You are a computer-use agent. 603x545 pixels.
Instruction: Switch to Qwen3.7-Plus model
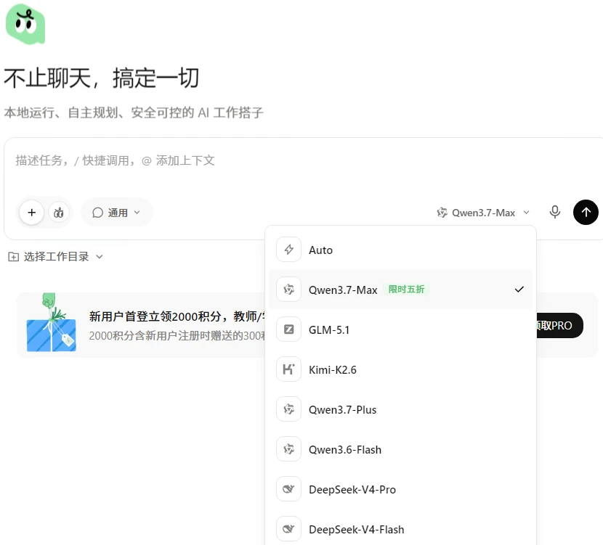coord(400,409)
